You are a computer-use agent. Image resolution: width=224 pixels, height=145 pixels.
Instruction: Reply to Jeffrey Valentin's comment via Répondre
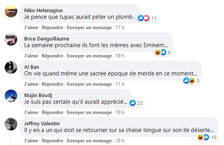click(53, 141)
